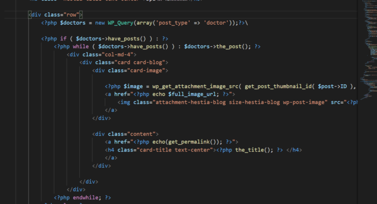377x204 pixels.
Task: Click the WP_Query class name
Action: click(121, 23)
